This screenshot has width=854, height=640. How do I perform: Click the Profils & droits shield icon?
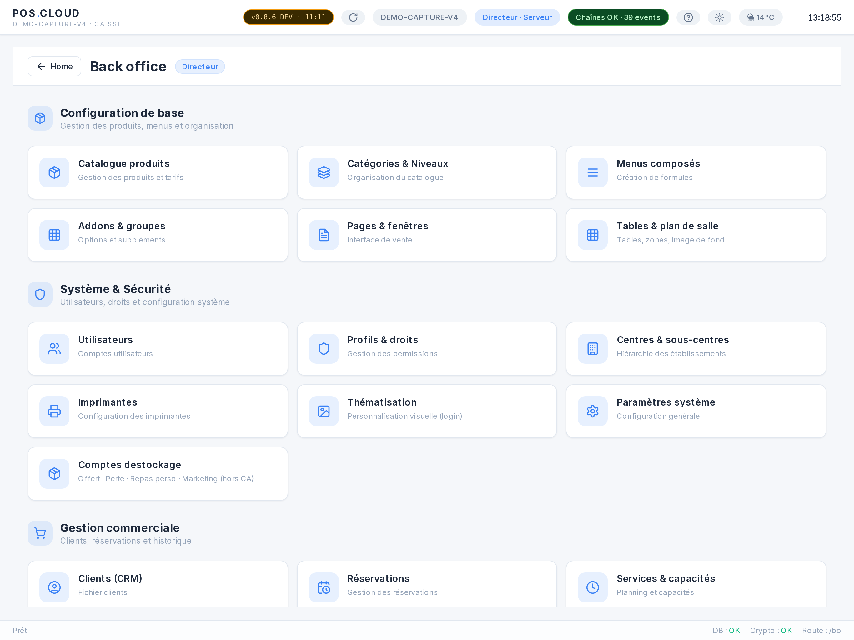click(x=324, y=349)
